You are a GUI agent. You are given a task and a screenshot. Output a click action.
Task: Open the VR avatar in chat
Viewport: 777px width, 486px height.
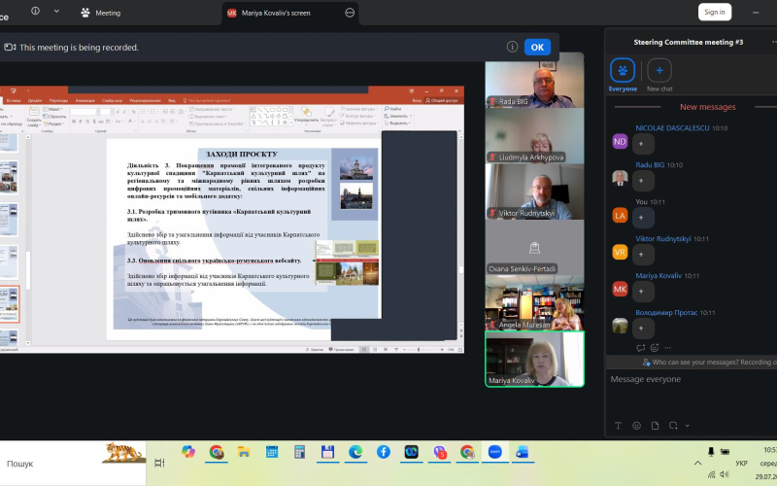pyautogui.click(x=620, y=252)
